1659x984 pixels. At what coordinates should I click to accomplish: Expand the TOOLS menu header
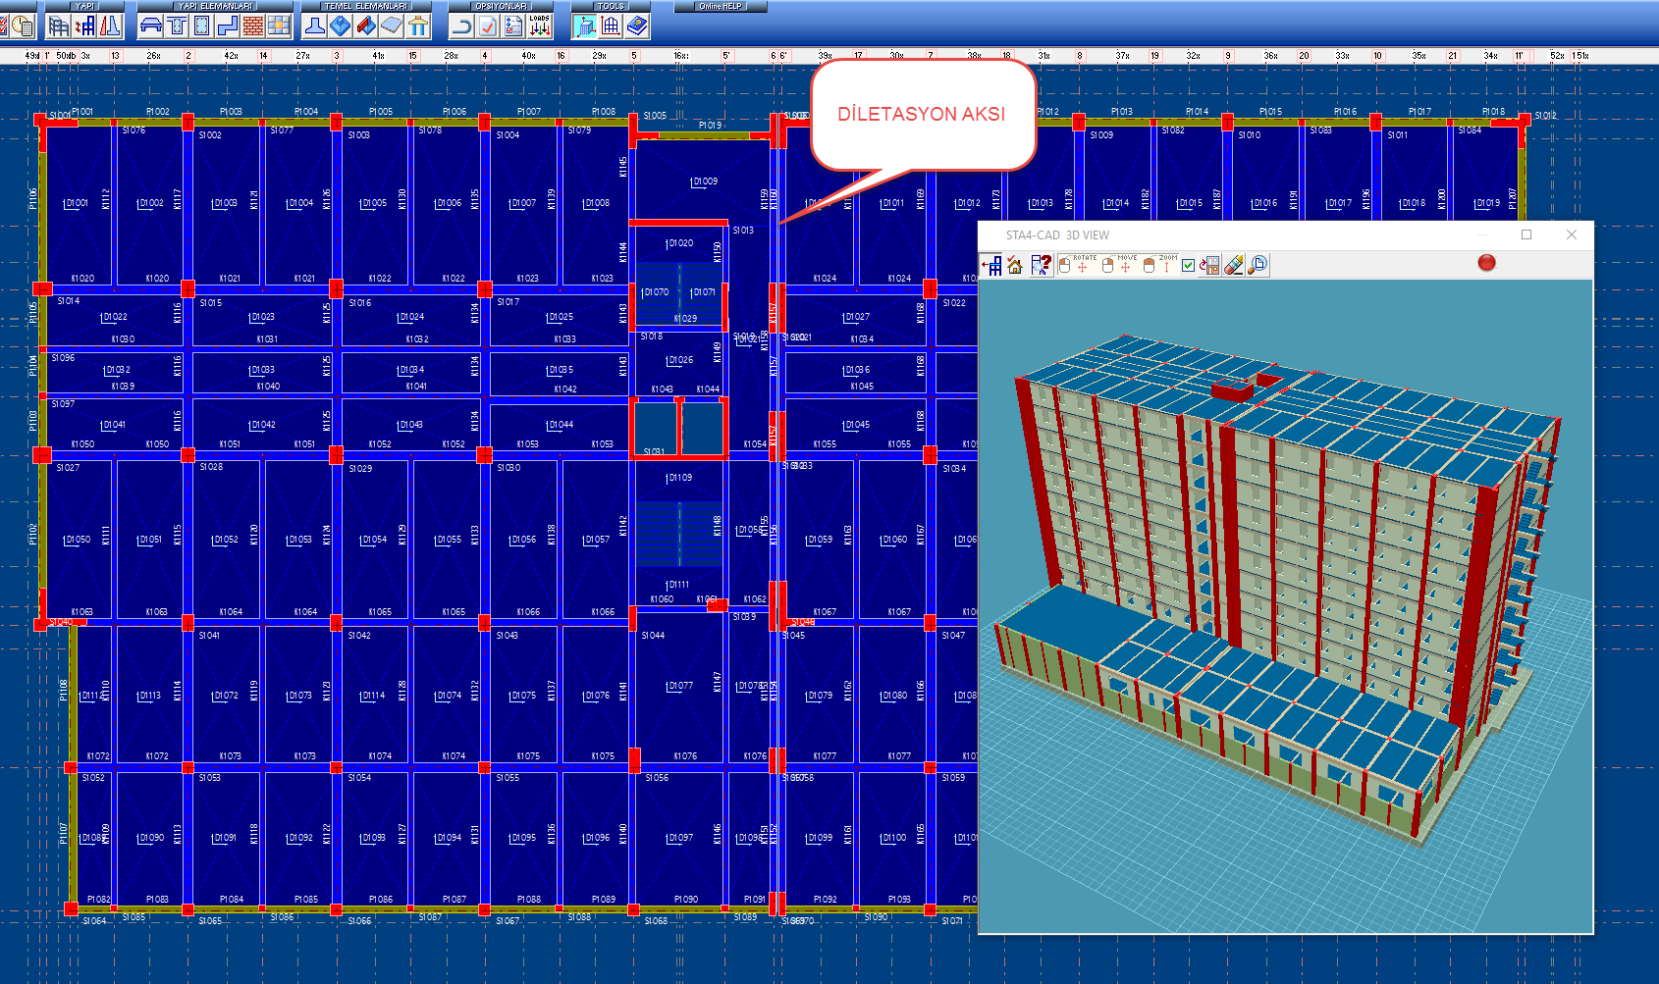(x=611, y=6)
